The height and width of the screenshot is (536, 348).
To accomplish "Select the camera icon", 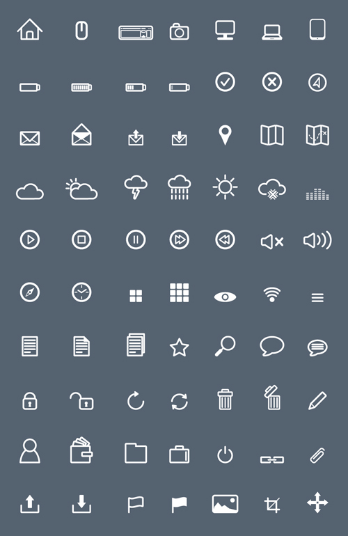I will coord(179,31).
